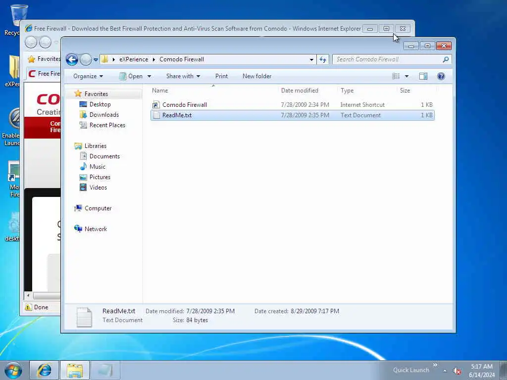507x380 pixels.
Task: Open the Windows Start menu
Action: pos(13,370)
